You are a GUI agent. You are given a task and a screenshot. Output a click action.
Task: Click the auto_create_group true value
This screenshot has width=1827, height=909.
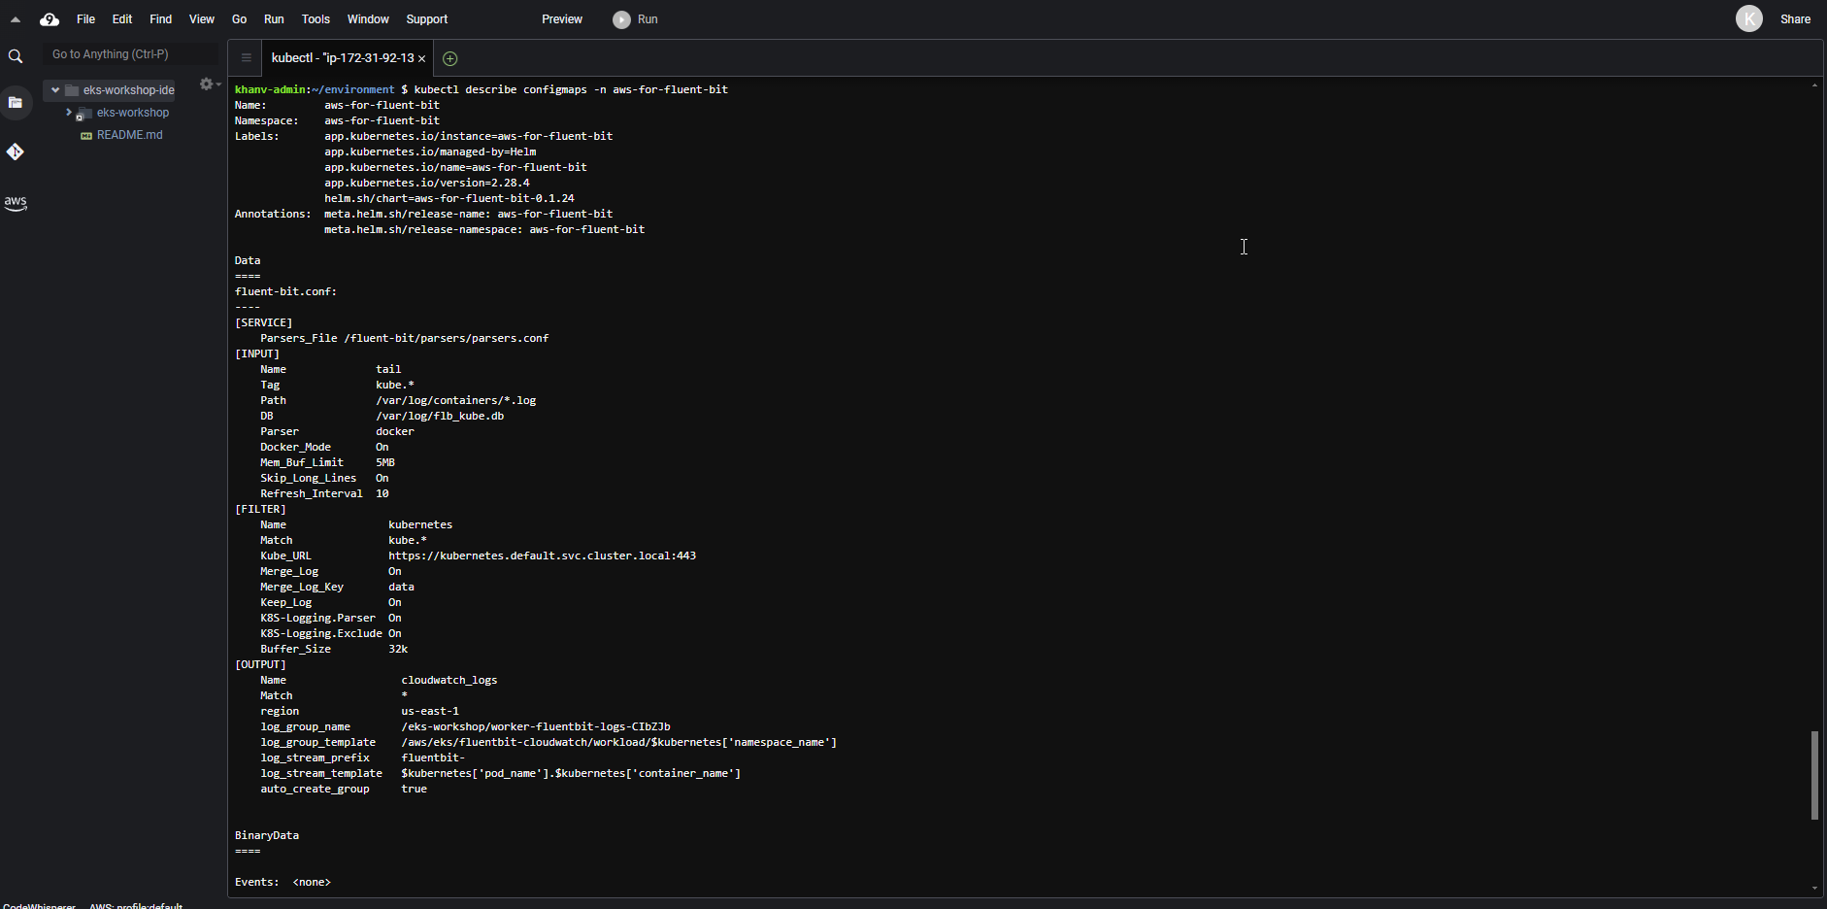(x=414, y=789)
